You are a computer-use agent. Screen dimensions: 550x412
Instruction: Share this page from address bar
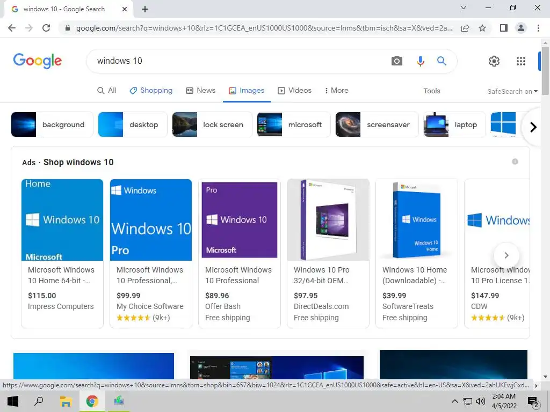(x=465, y=28)
